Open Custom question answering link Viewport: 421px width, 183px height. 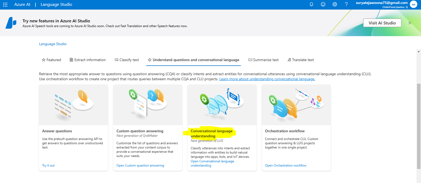pyautogui.click(x=140, y=166)
